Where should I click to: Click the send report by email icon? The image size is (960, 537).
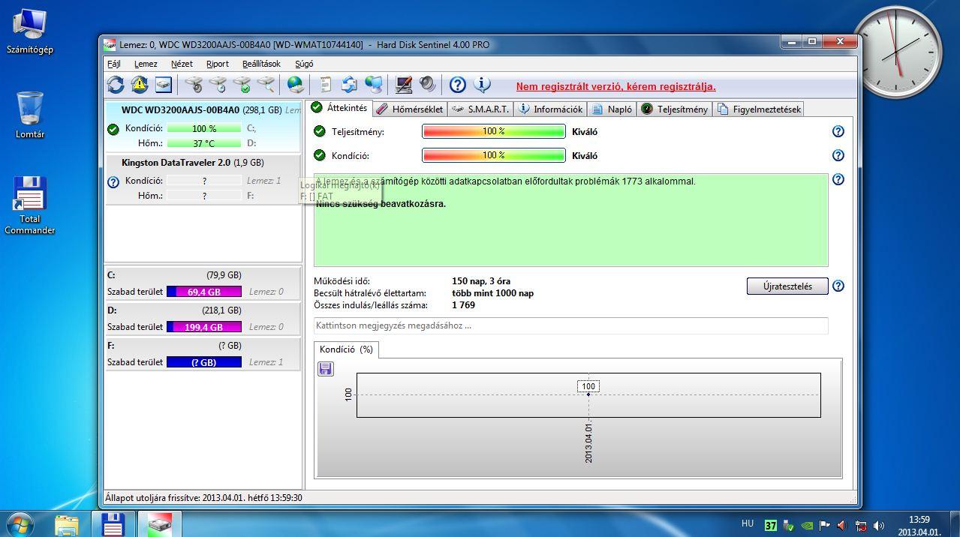coord(349,85)
